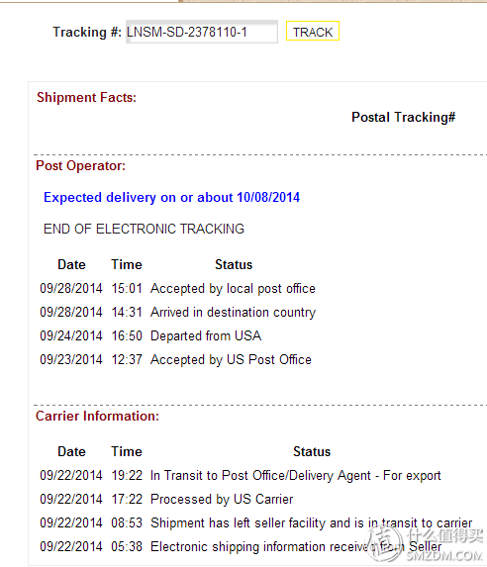Click the Arrived in destination country status
Screen dimensions: 487x567
coord(233,312)
